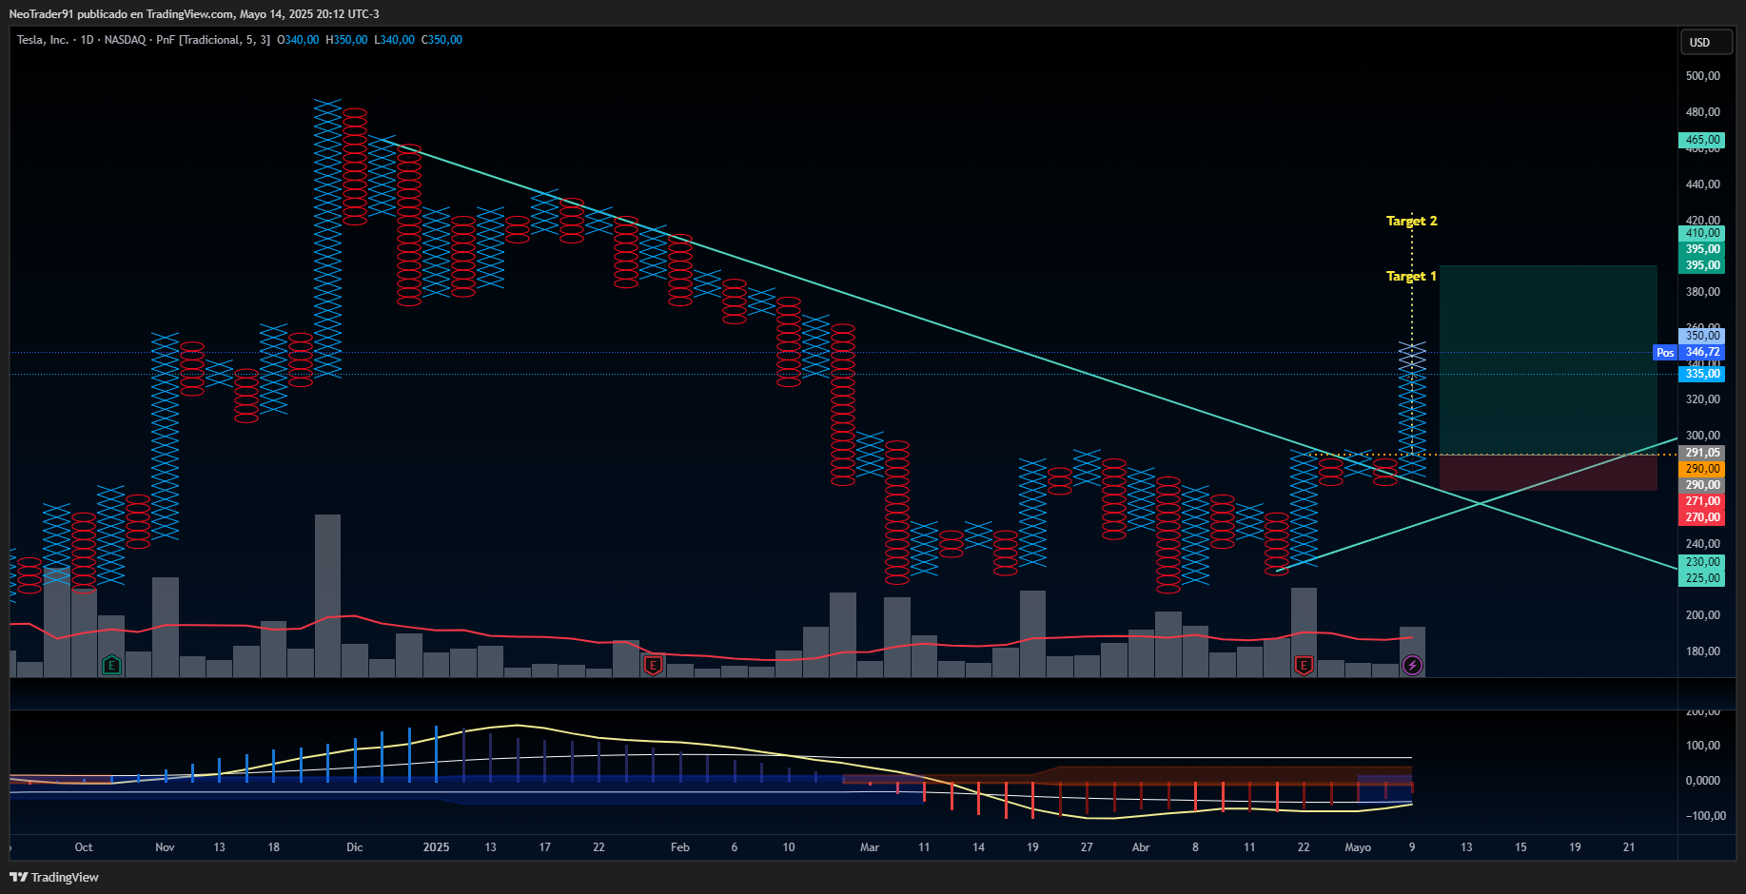The image size is (1746, 894).
Task: Click the Pos position label
Action: (1665, 353)
